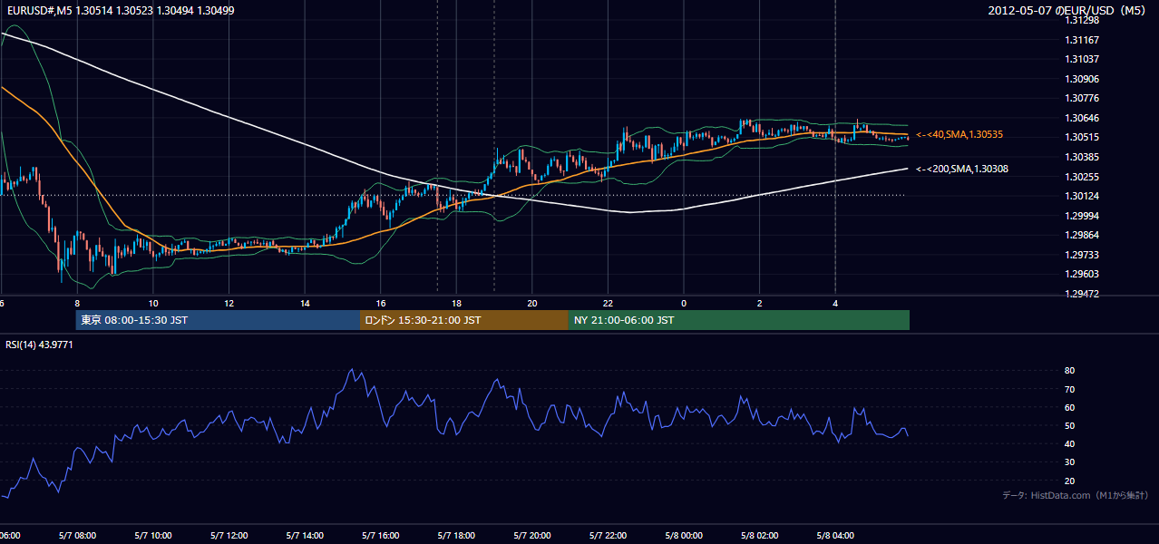Screen dimensions: 1159x544
Task: Click the RSI 40 level label
Action: 1069,443
